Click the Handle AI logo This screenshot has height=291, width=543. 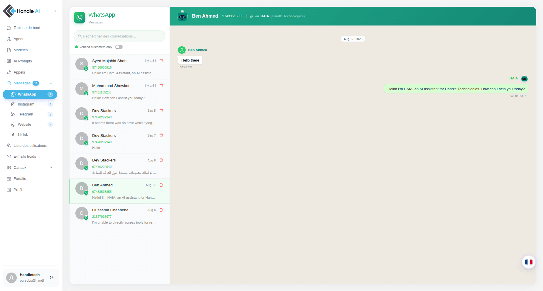[x=22, y=11]
